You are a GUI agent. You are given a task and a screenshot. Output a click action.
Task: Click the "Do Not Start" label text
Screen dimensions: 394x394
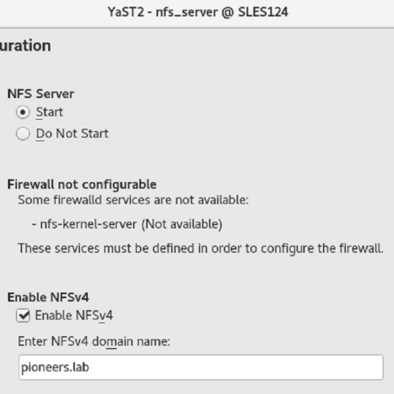[x=72, y=134]
